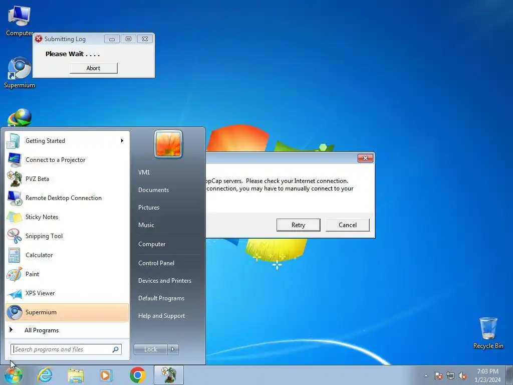
Task: Click the Action Center flag tray icon
Action: (x=438, y=376)
